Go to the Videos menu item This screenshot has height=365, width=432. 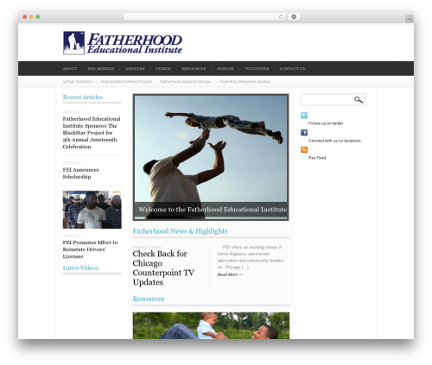point(163,69)
